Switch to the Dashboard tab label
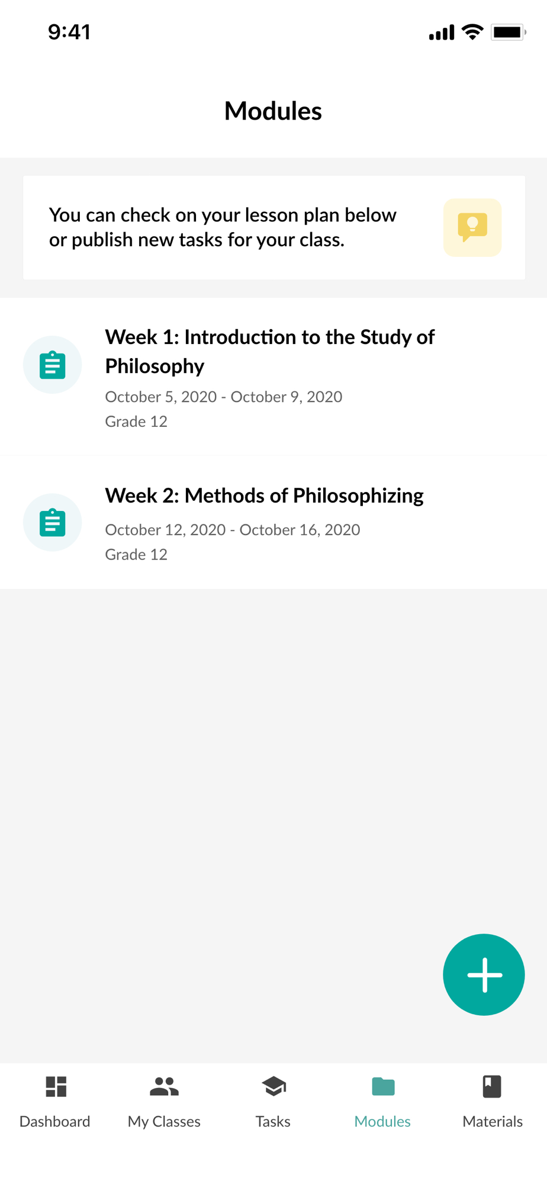 (x=54, y=1121)
